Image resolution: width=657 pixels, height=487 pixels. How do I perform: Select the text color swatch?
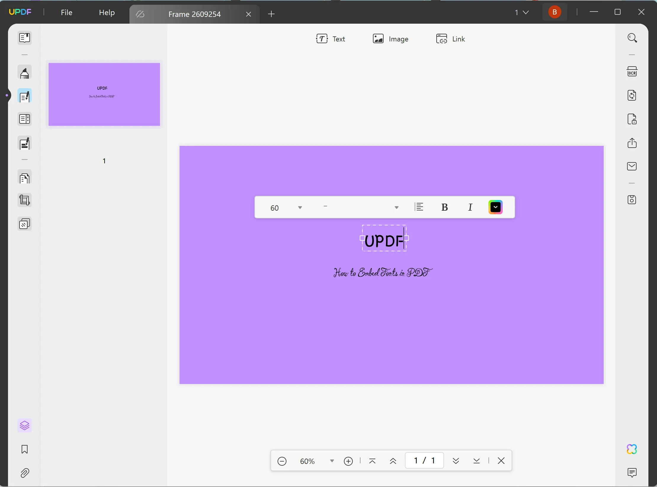click(495, 207)
